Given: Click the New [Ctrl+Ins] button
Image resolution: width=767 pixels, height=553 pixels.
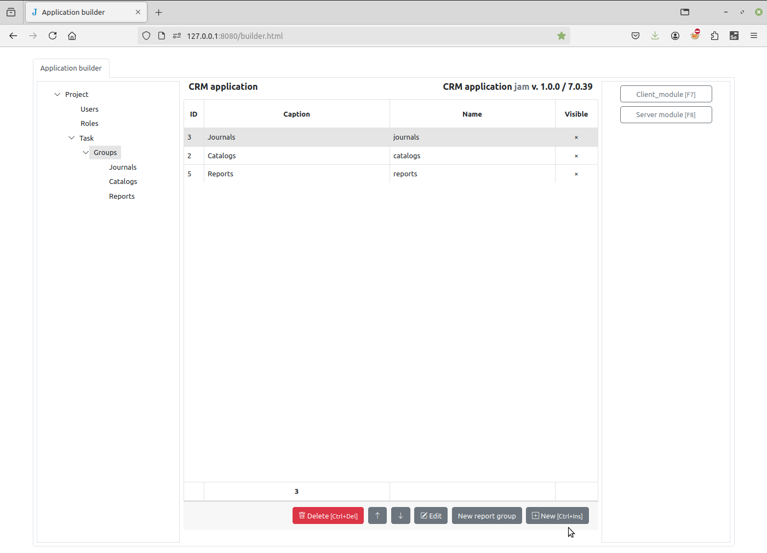Looking at the screenshot, I should tap(557, 516).
